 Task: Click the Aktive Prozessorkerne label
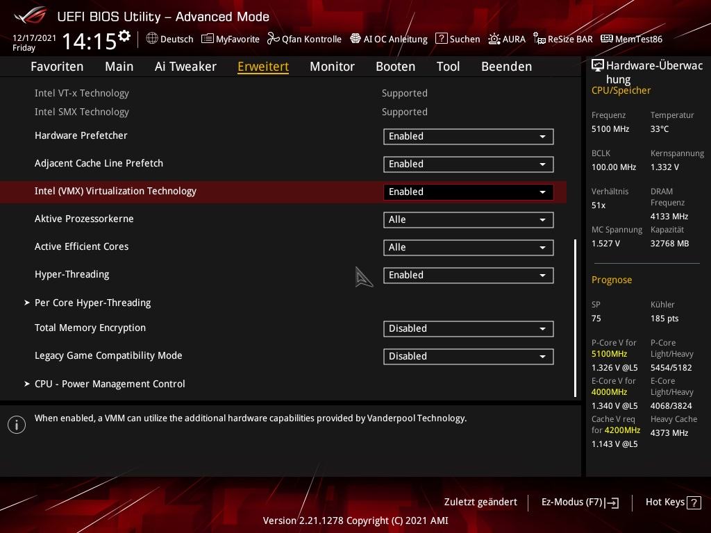click(84, 219)
